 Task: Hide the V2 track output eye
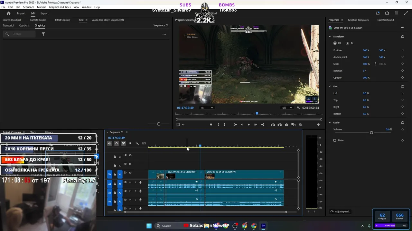[130, 164]
